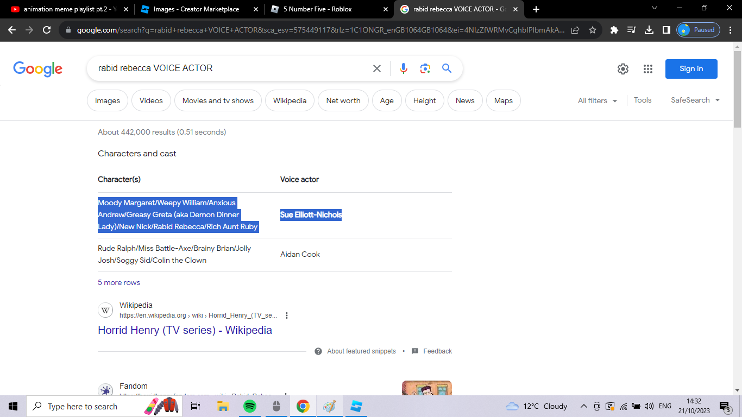Select the Videos filter chip
742x417 pixels.
pyautogui.click(x=151, y=100)
